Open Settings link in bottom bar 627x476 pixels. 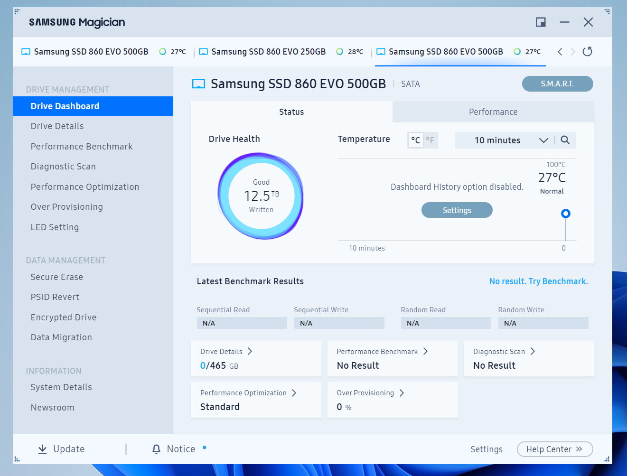(487, 449)
